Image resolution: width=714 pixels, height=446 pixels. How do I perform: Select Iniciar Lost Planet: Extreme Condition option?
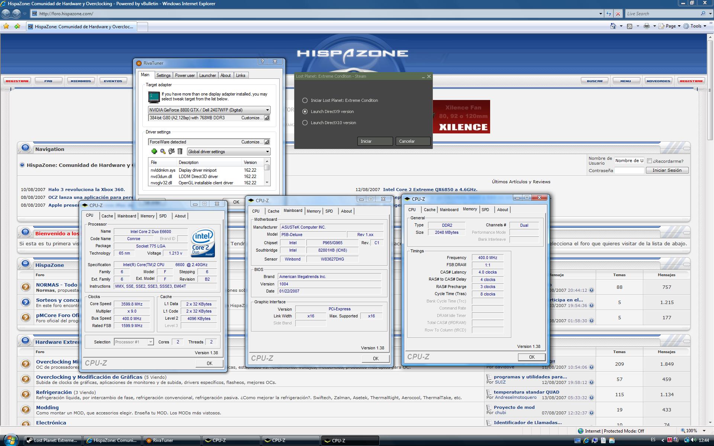pos(305,100)
